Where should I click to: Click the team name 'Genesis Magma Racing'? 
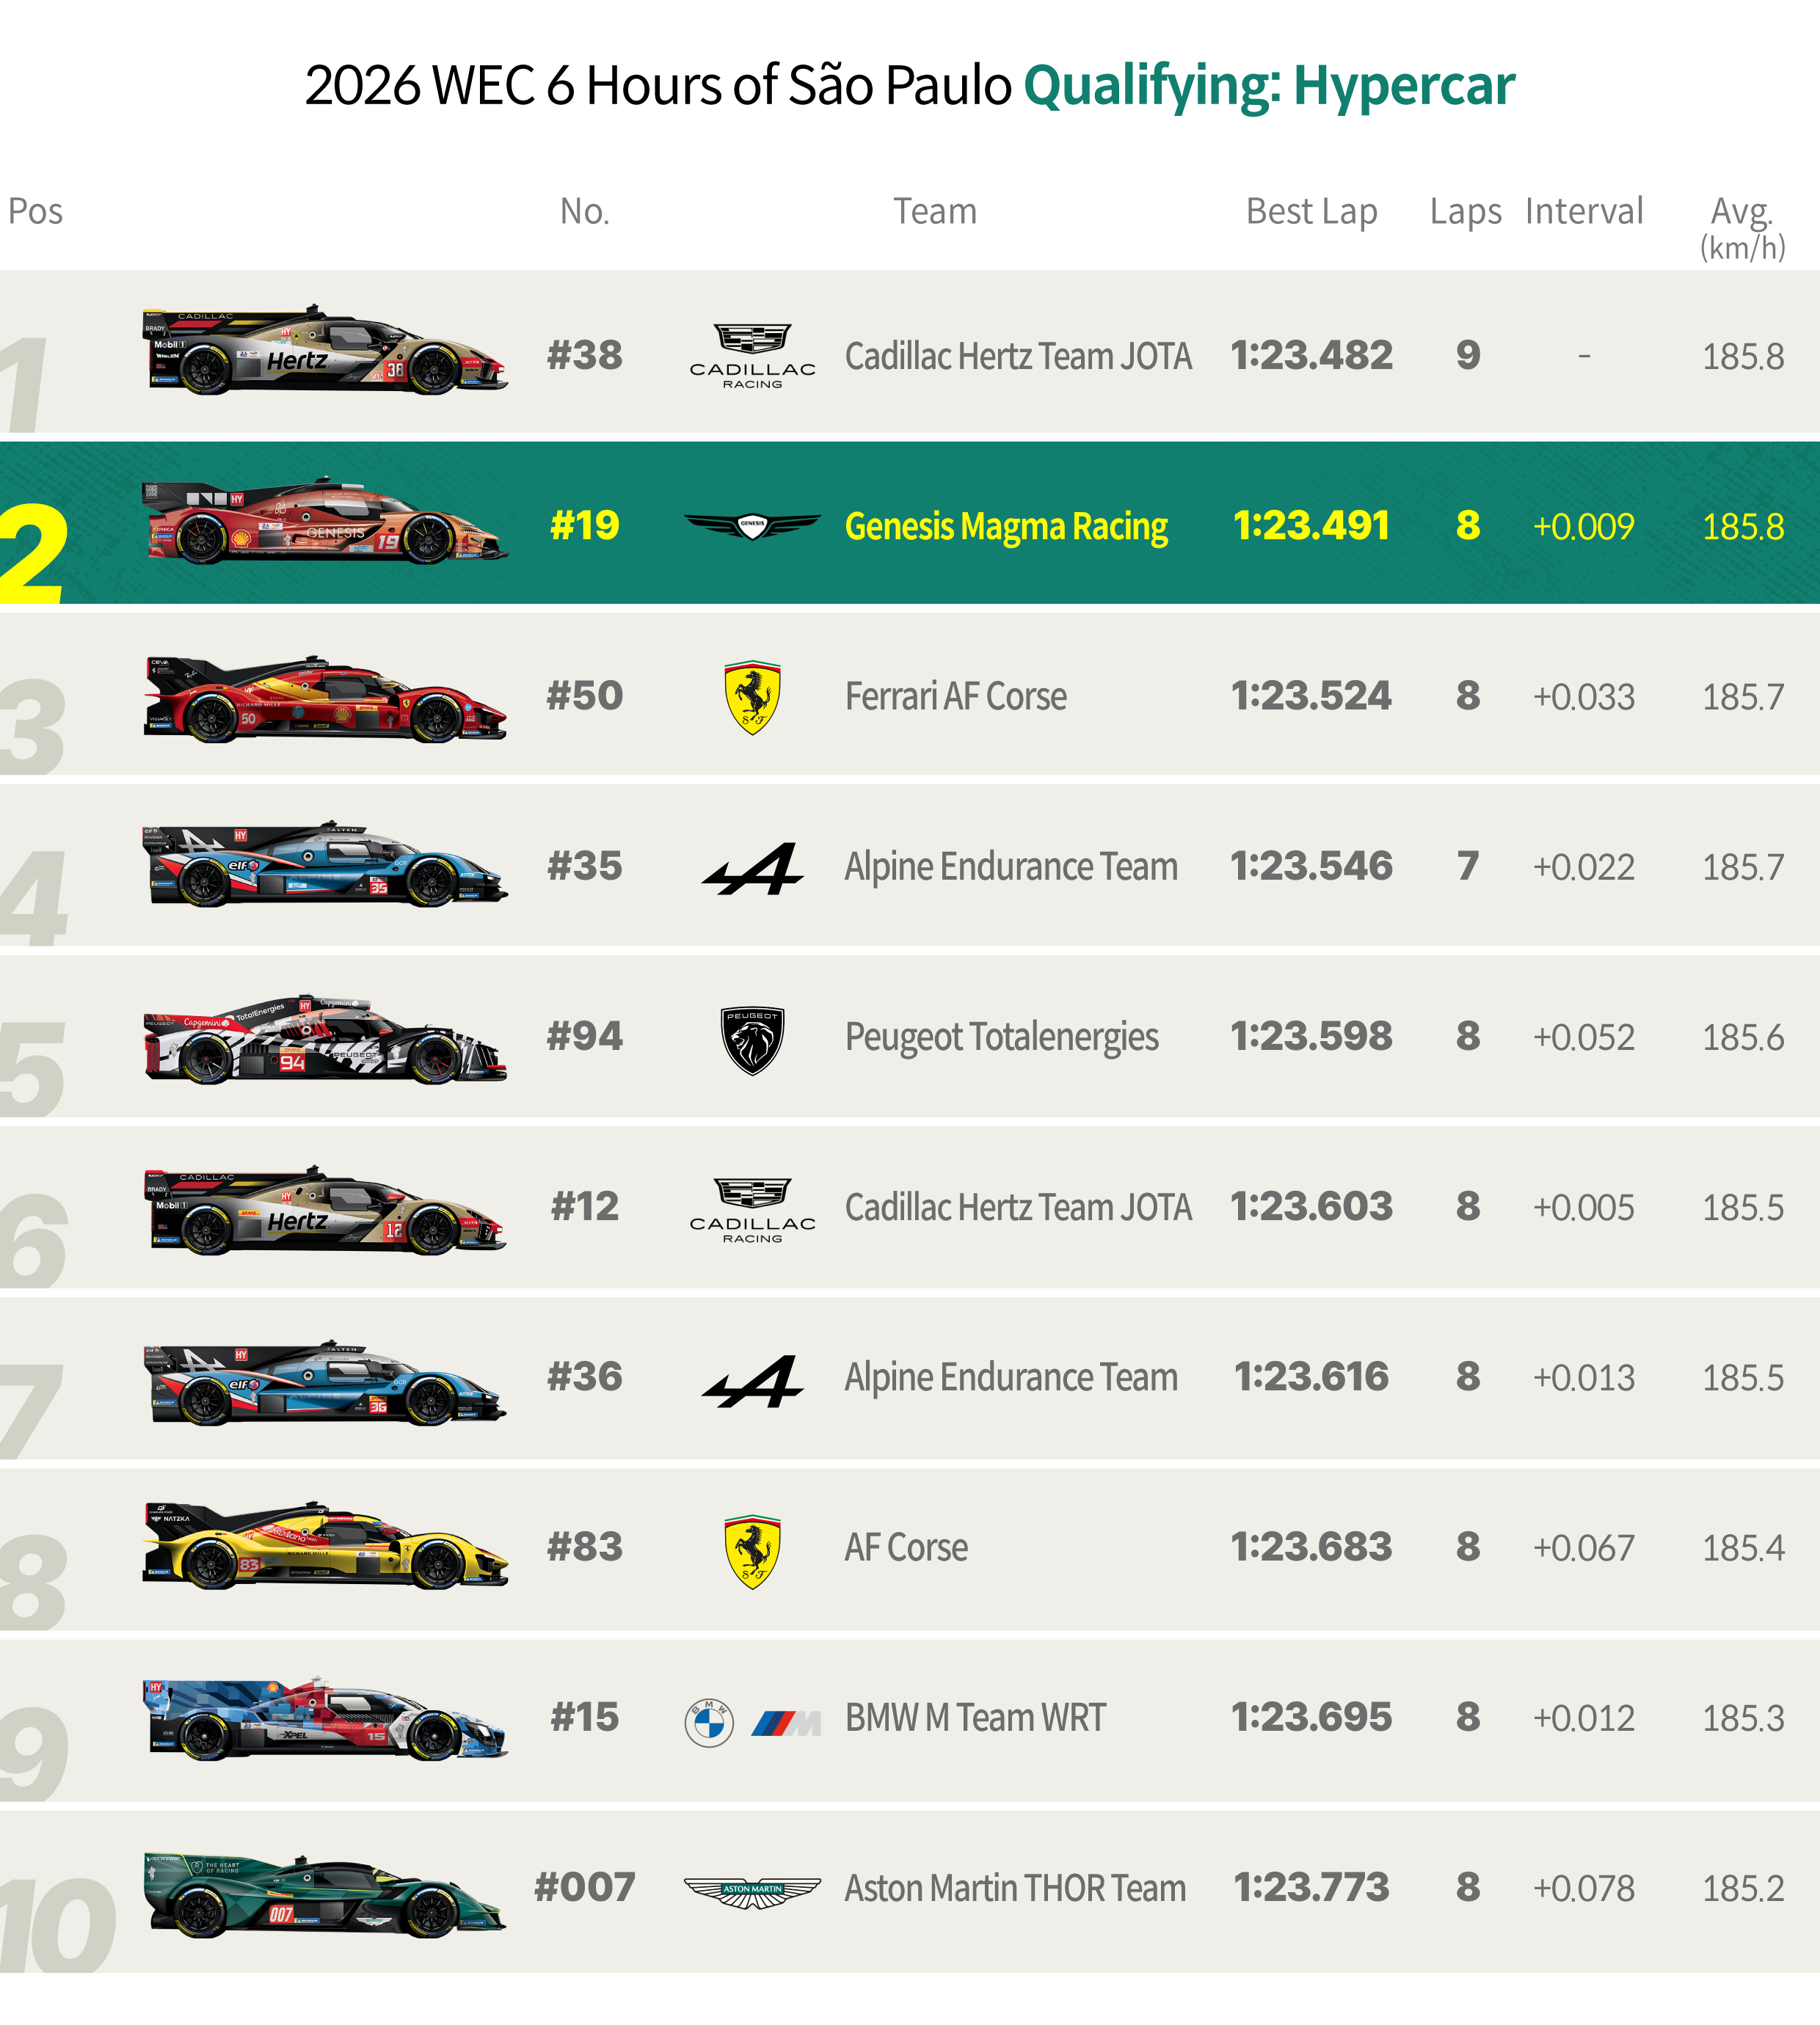pyautogui.click(x=1006, y=528)
